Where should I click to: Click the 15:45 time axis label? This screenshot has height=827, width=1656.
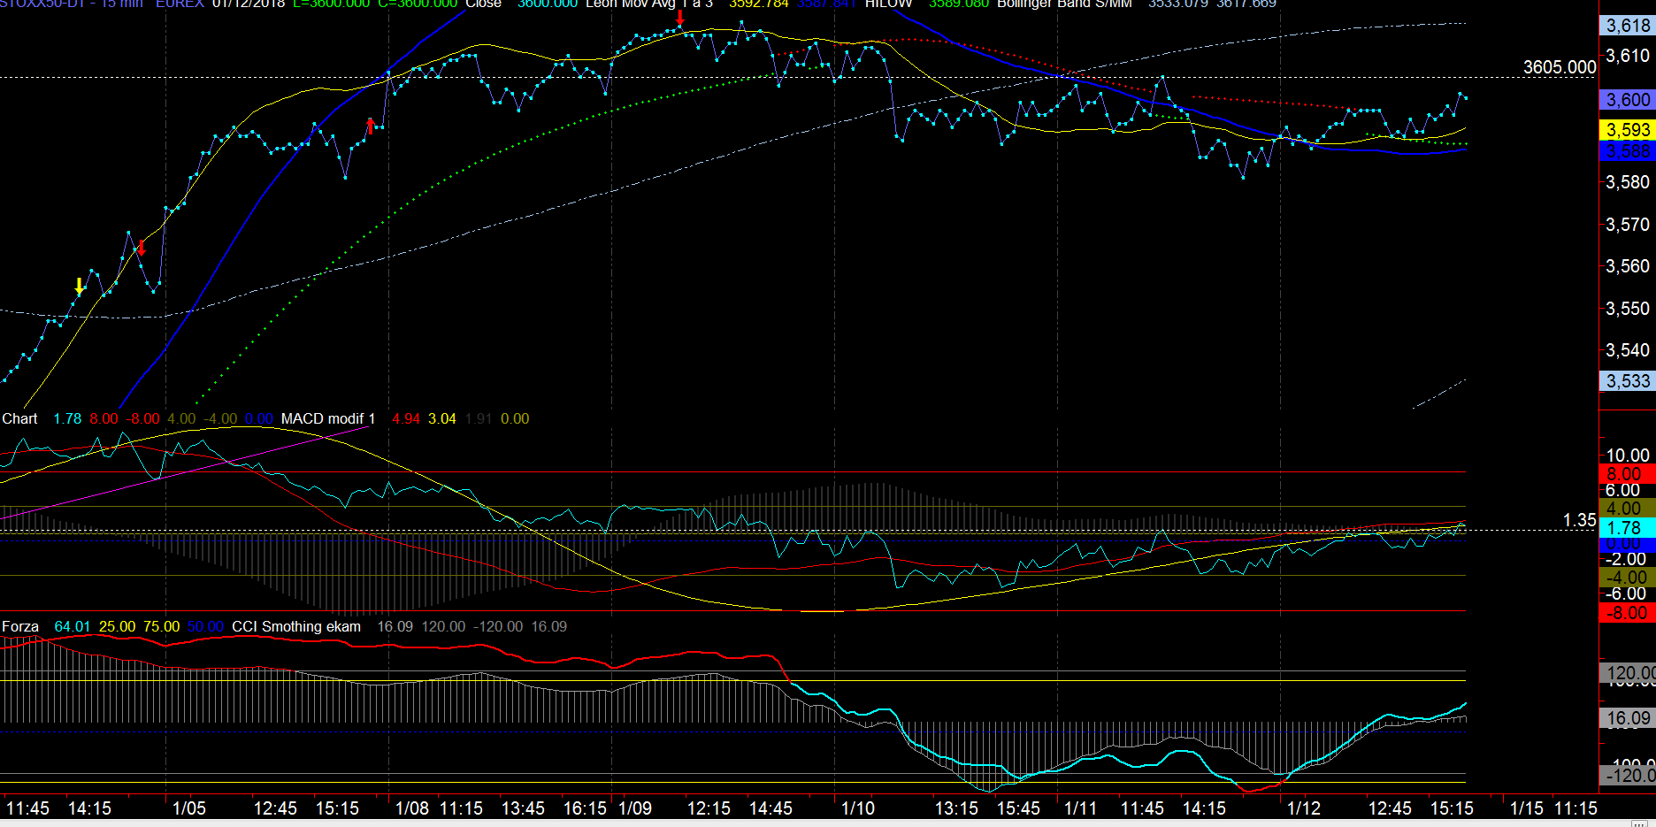pos(1018,808)
